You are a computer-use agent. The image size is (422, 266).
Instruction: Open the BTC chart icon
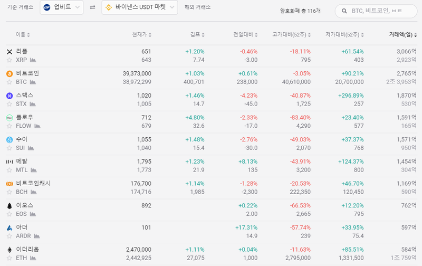pyautogui.click(x=33, y=82)
